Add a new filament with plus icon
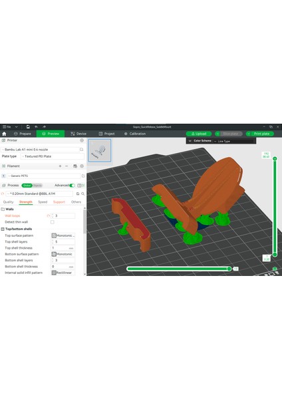Image resolution: width=282 pixels, height=399 pixels. pos(60,166)
